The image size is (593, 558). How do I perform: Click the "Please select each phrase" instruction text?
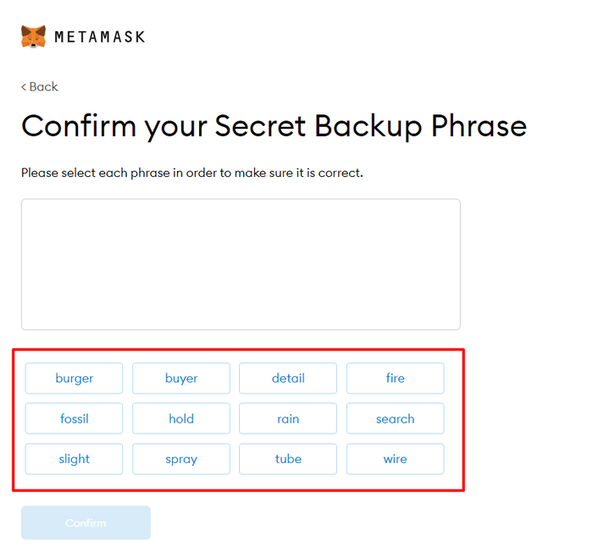(x=191, y=173)
